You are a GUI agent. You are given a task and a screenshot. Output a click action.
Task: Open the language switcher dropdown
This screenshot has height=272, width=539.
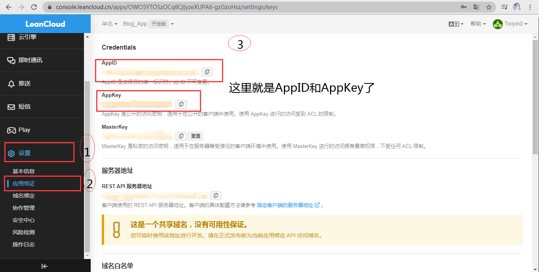[x=456, y=24]
